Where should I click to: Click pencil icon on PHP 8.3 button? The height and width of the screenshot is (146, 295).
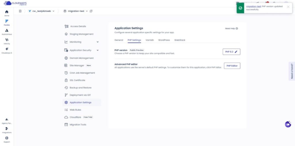pyautogui.click(x=236, y=52)
